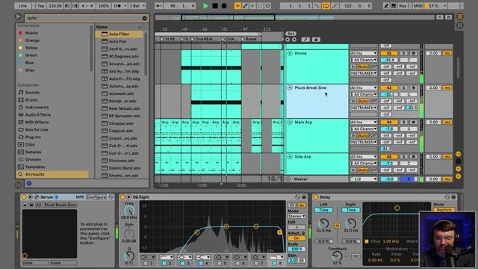Start playback with the green Play button

coord(205,6)
